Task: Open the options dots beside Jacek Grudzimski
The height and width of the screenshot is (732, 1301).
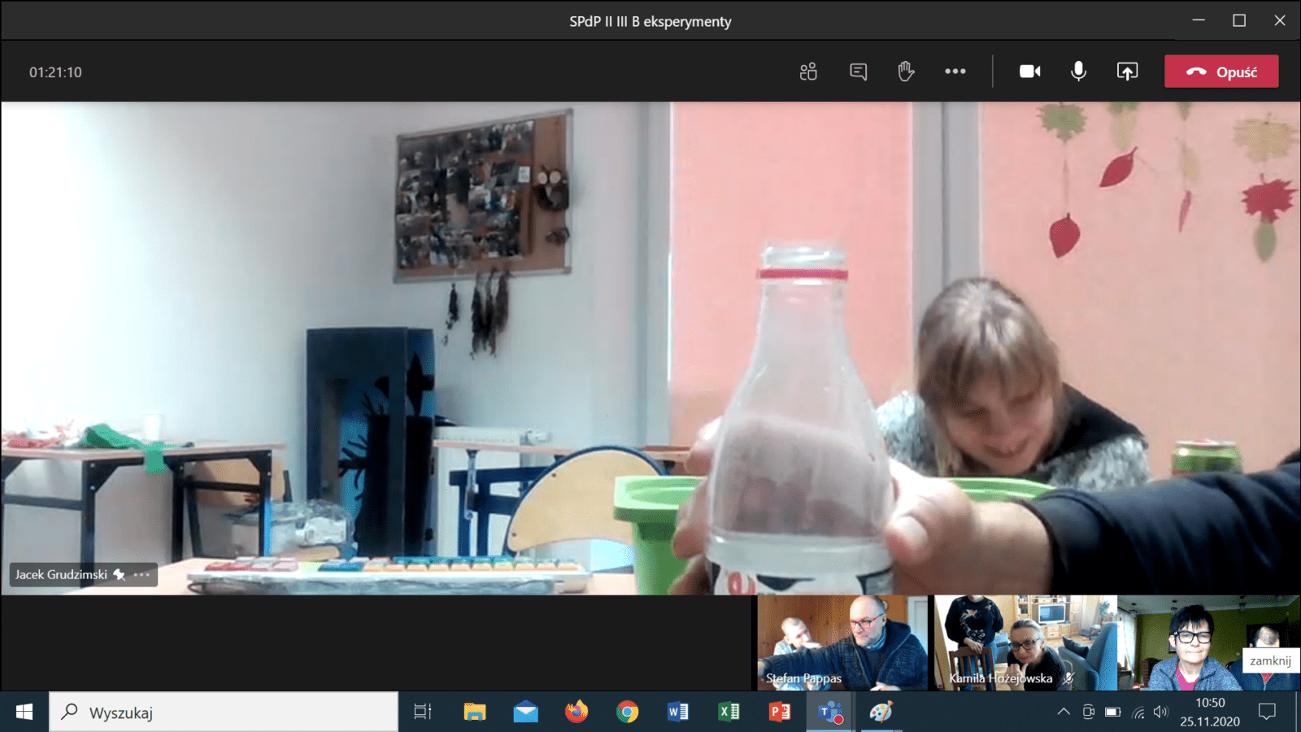Action: tap(141, 574)
